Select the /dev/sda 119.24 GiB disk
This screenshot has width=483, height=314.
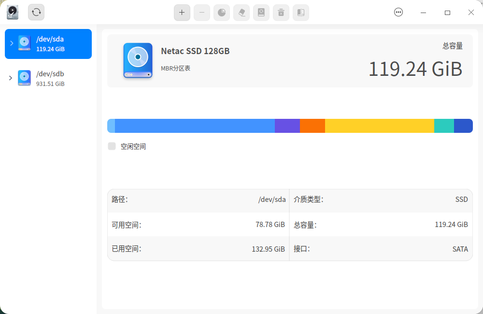(x=48, y=44)
